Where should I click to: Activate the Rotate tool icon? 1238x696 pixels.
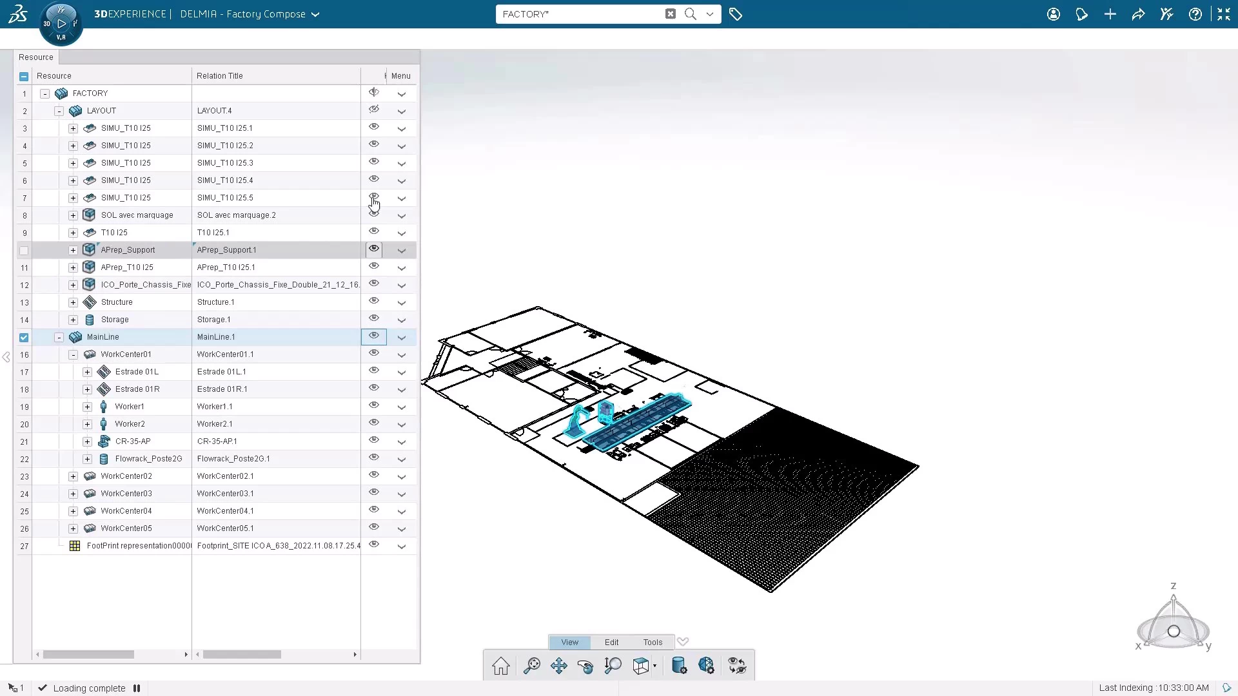[x=585, y=666]
